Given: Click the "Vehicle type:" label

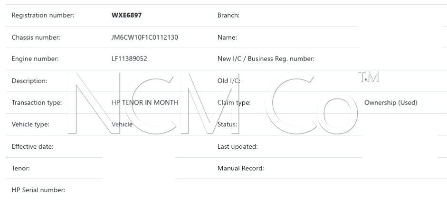Looking at the screenshot, I should 30,125.
